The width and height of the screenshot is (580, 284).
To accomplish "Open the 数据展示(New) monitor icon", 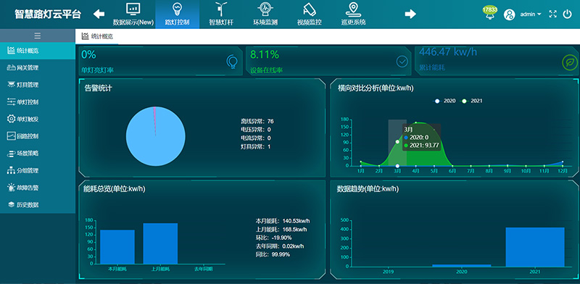I will tap(133, 9).
